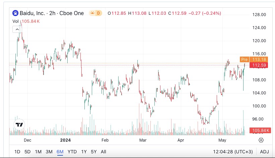Select the 5D time range
The width and height of the screenshot is (275, 158).
point(27,152)
